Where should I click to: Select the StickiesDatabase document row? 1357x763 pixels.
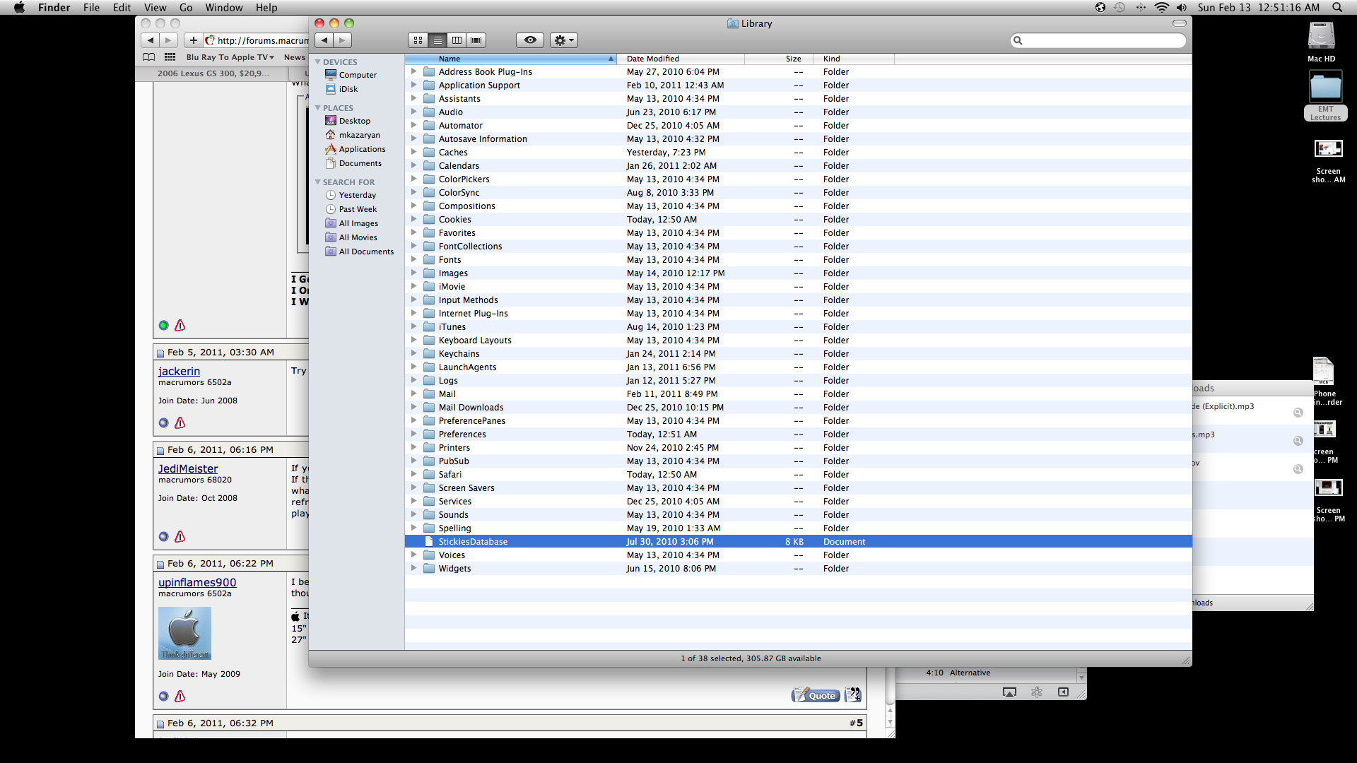pos(798,542)
